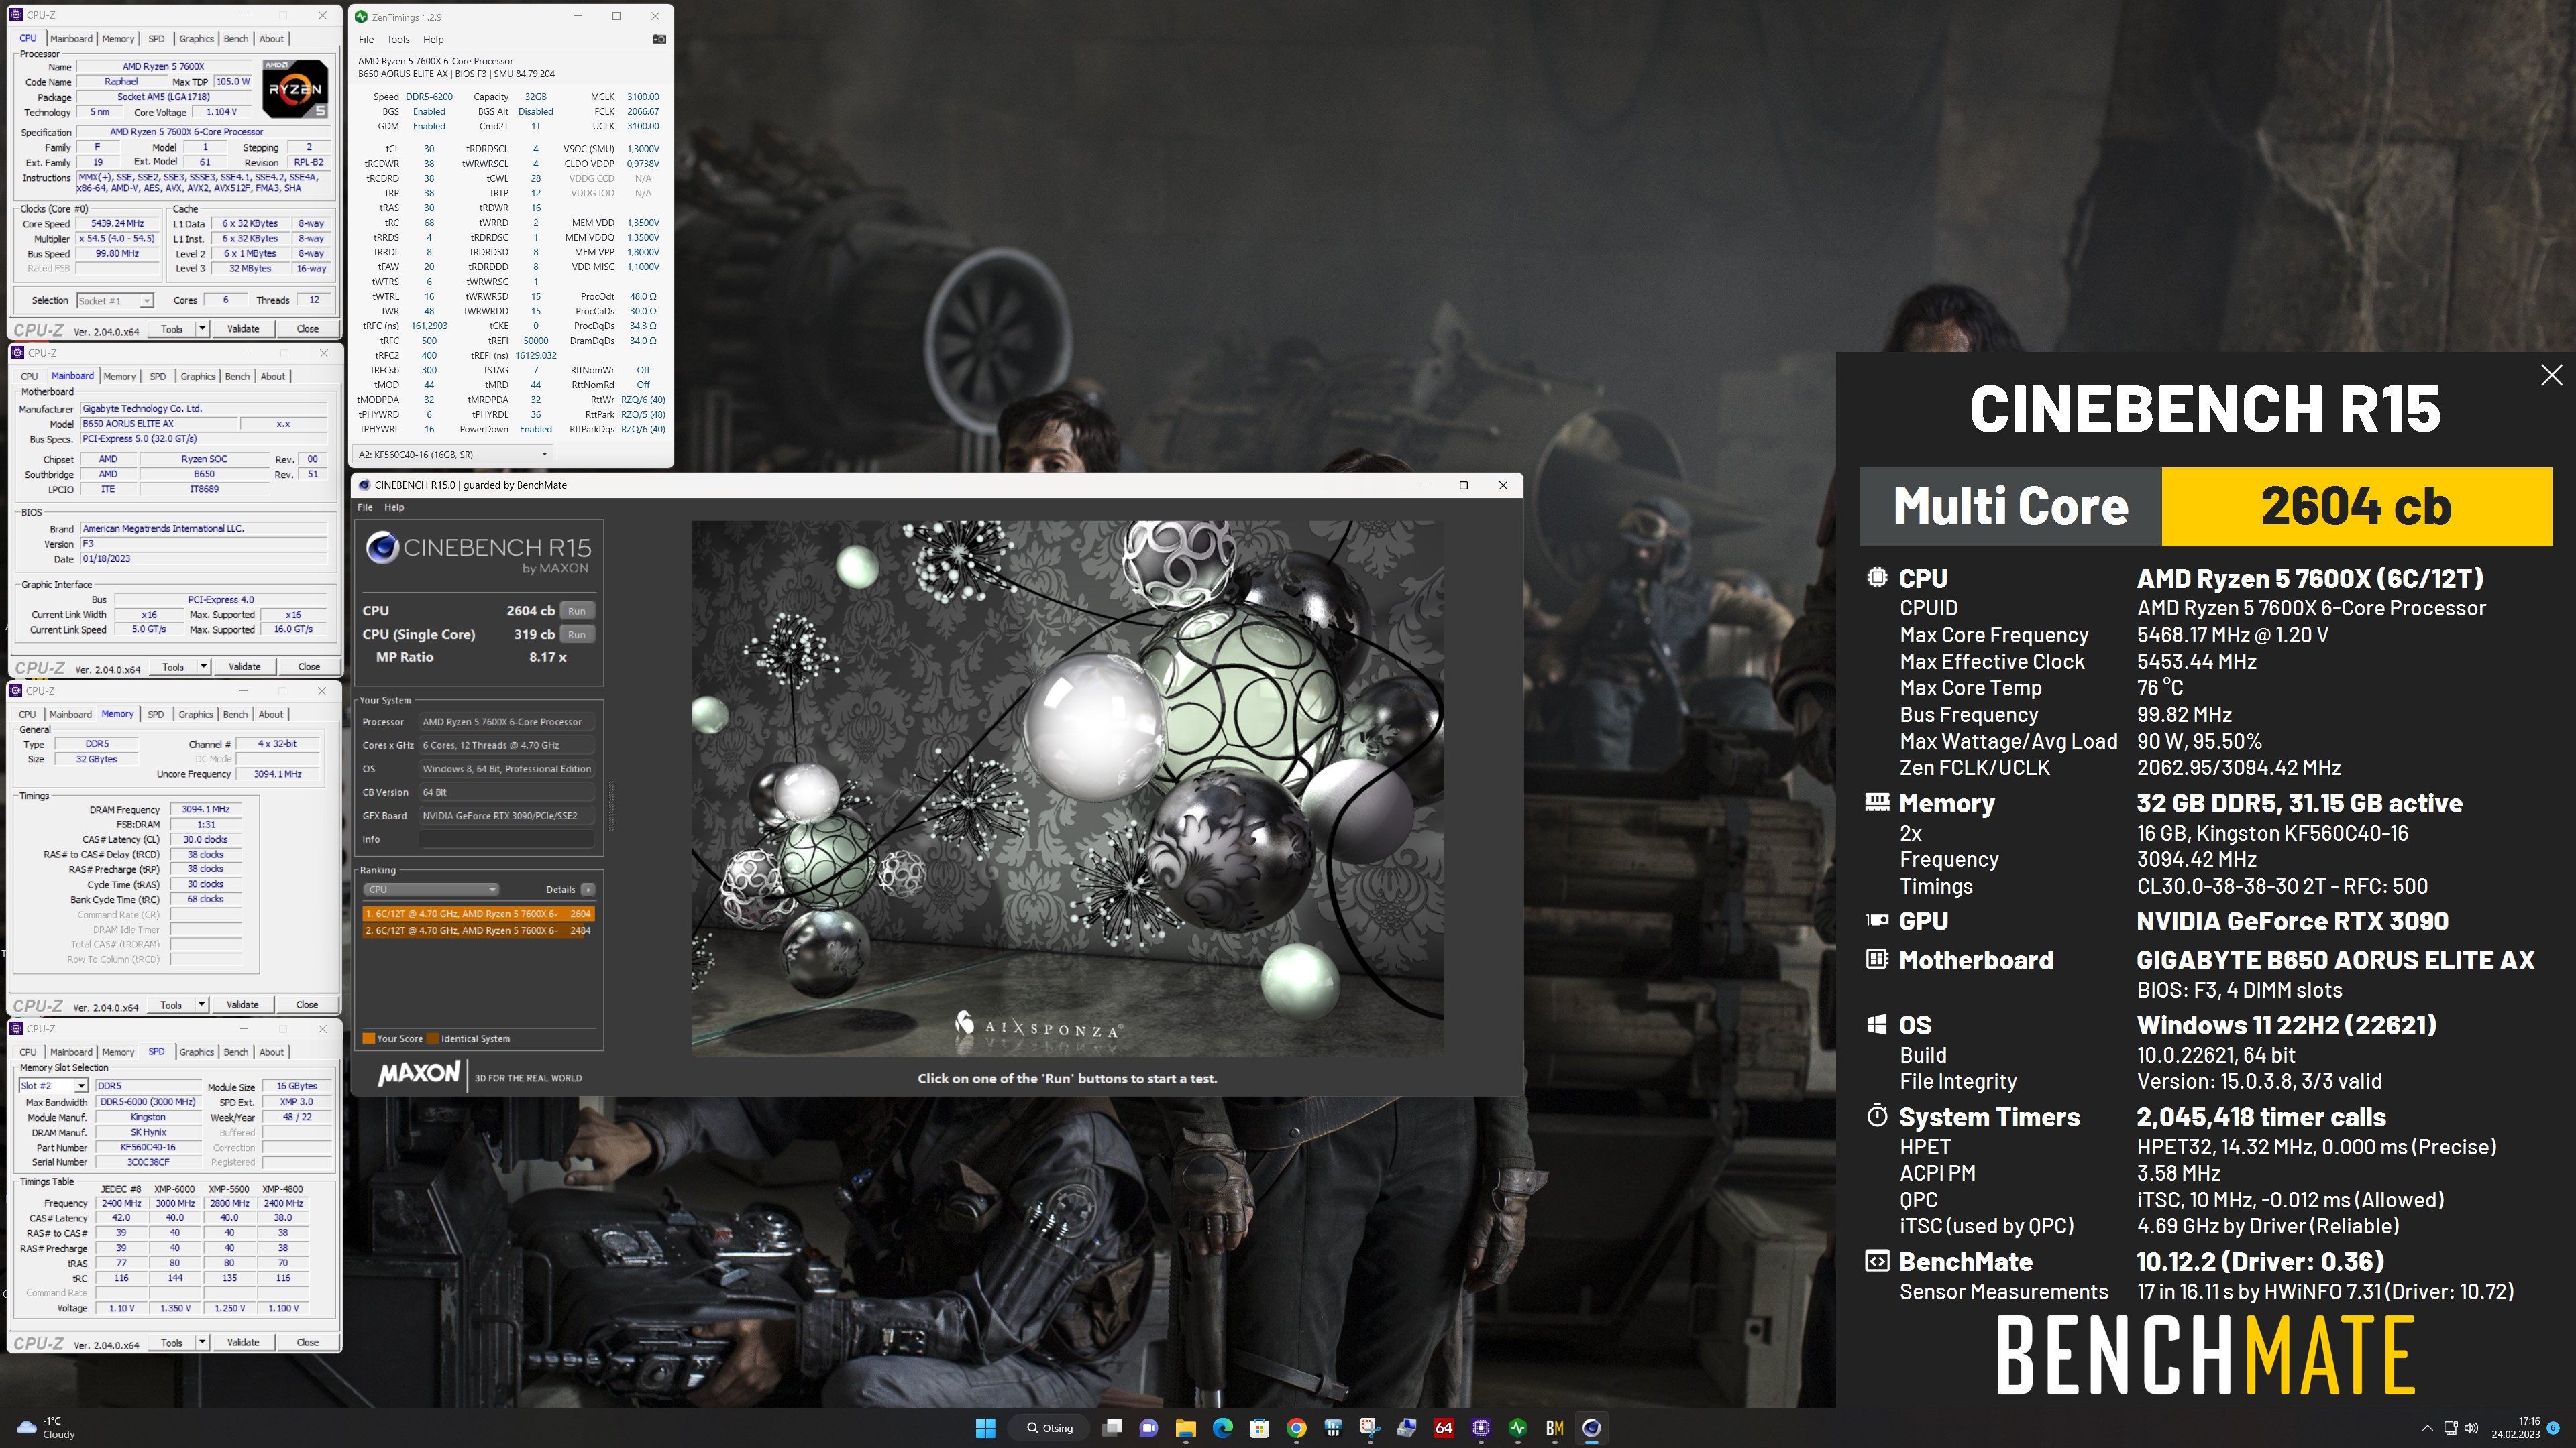Viewport: 2576px width, 1448px height.
Task: Click the taskbar Otsing search box
Action: 1049,1428
